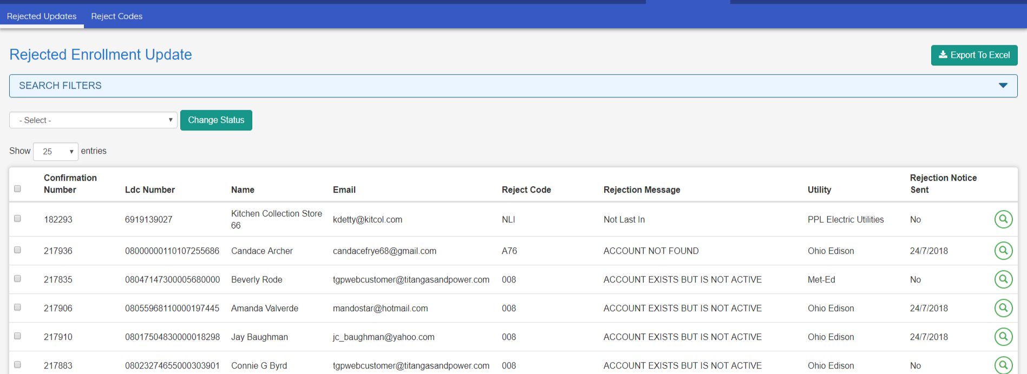
Task: Click email candacefrye68@gmail.com
Action: coord(384,251)
